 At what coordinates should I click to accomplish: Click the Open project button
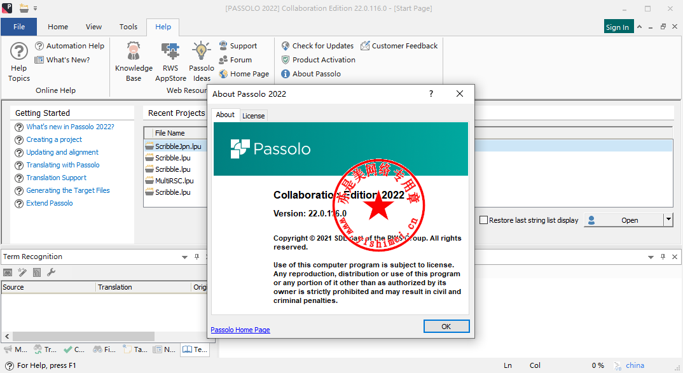coord(624,220)
